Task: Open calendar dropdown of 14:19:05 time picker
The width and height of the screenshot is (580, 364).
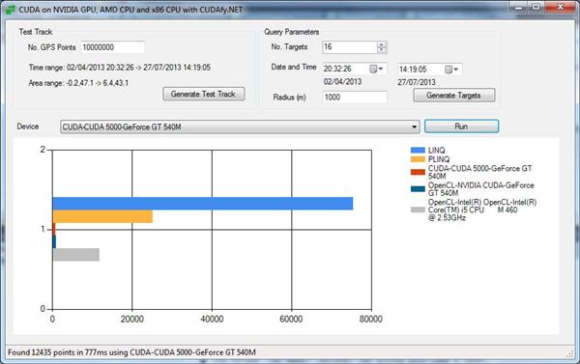Action: [451, 70]
